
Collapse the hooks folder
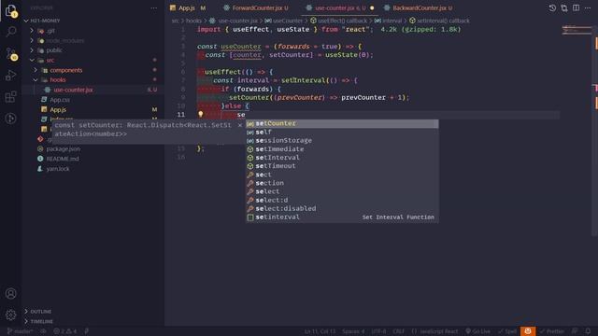pyautogui.click(x=58, y=80)
